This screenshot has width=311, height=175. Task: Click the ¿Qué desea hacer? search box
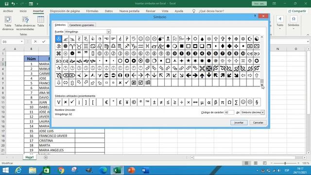(211, 11)
